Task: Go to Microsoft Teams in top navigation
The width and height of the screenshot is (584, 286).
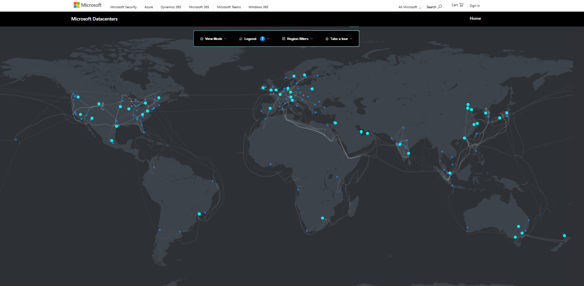Action: (228, 7)
